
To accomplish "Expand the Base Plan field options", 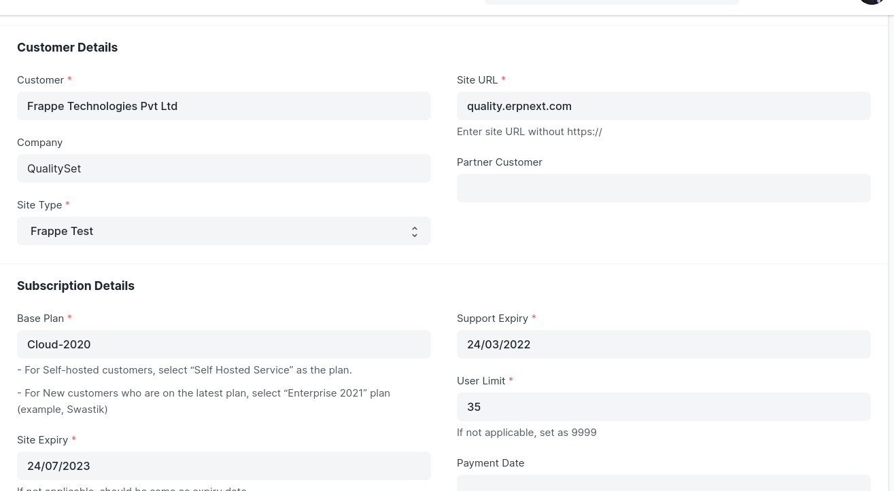I will [x=224, y=344].
